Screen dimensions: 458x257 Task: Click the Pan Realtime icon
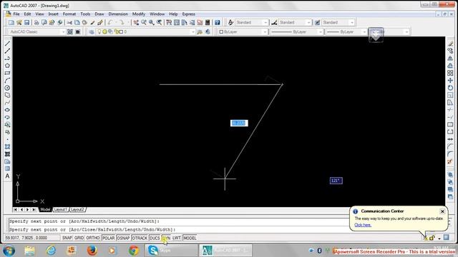[136, 22]
